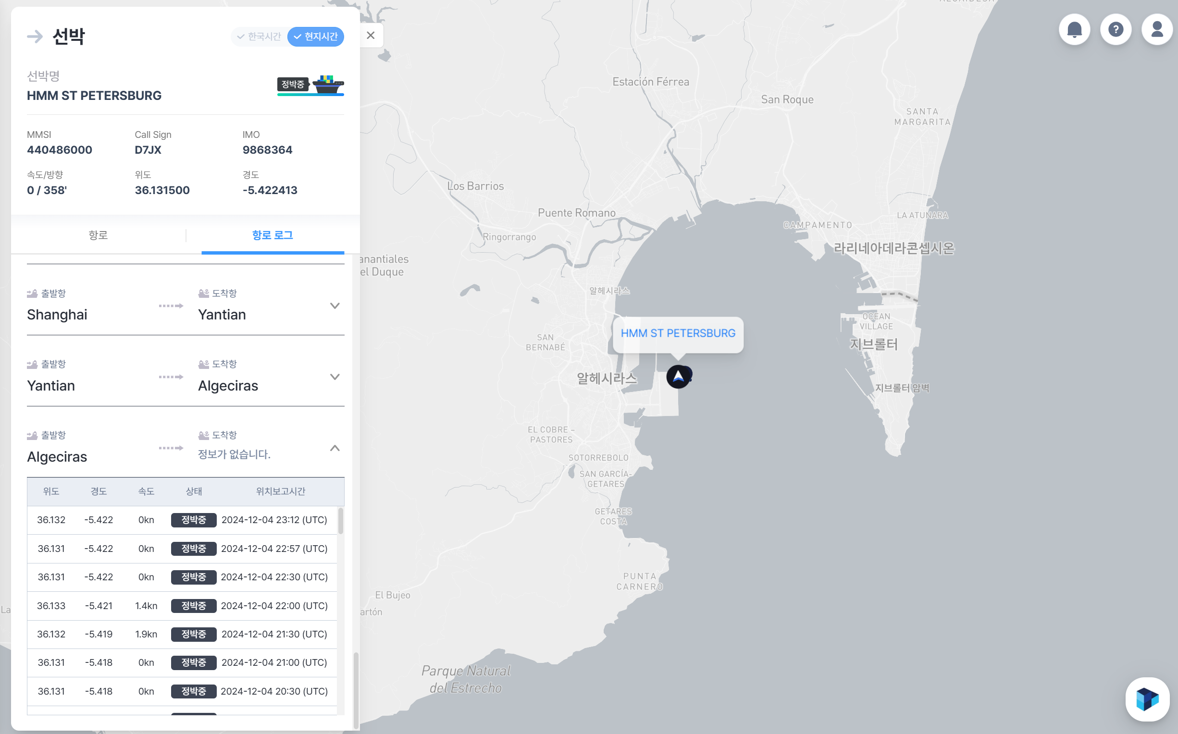Screen dimensions: 1178x734
Task: Click the container ship status icon
Action: coord(328,84)
